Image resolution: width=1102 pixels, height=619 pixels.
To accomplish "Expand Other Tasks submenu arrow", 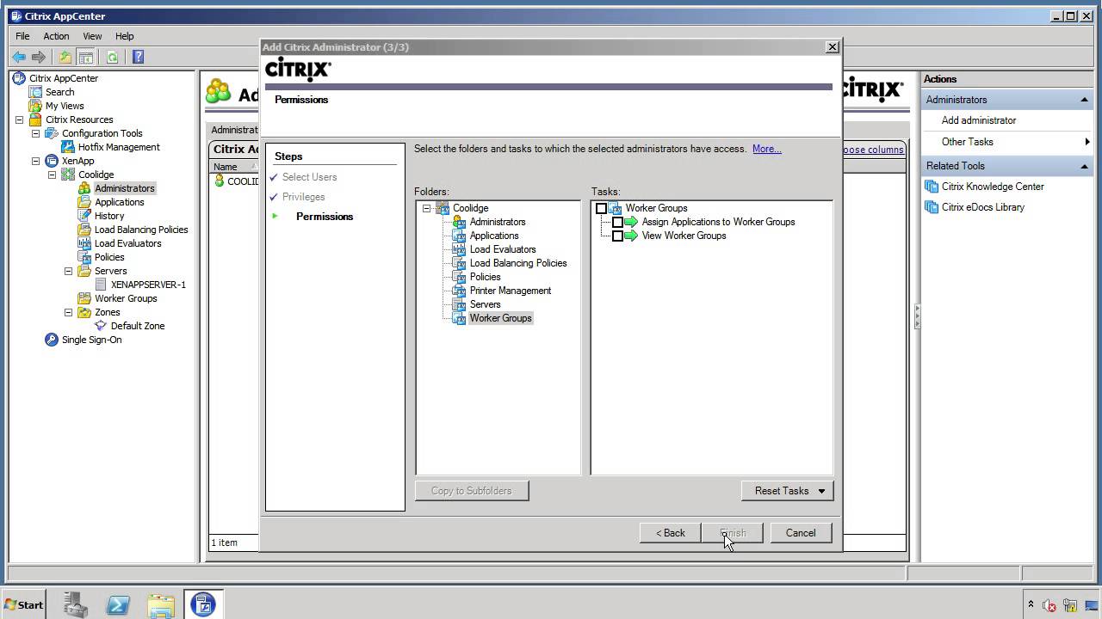I will (x=1087, y=142).
